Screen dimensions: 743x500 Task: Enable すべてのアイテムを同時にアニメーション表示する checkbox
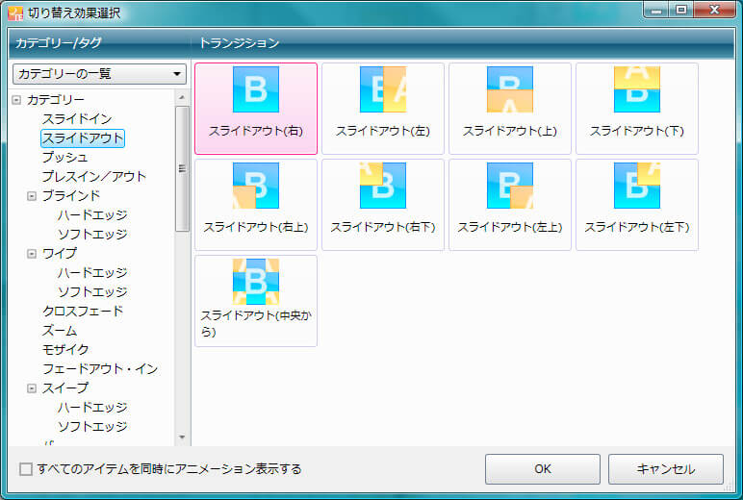26,469
